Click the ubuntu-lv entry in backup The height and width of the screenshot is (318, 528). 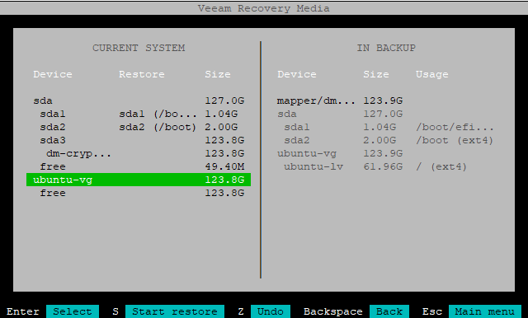pyautogui.click(x=313, y=166)
